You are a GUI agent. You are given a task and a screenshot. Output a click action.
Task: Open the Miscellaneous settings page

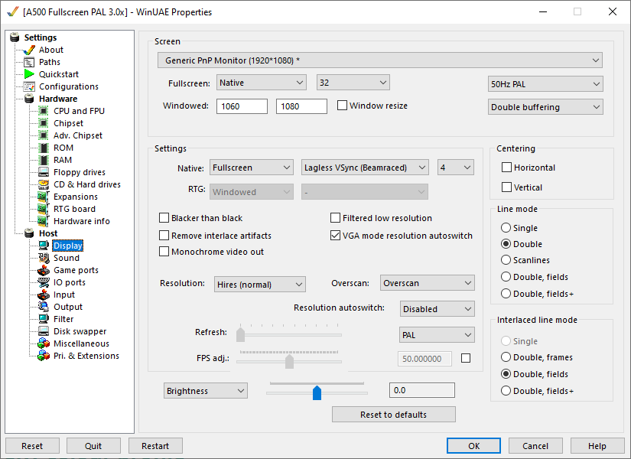81,343
